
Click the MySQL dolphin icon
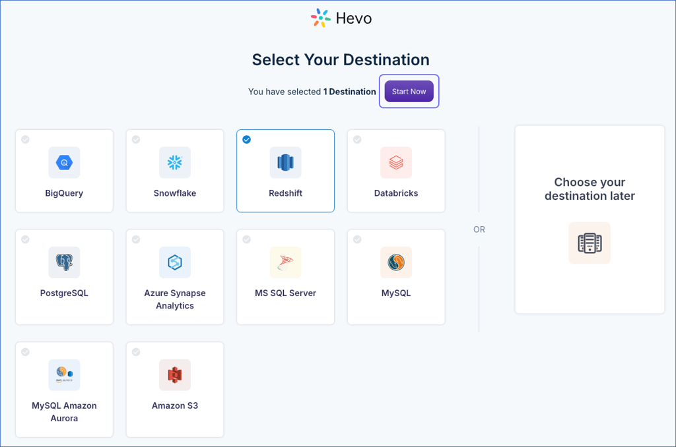[x=396, y=262]
